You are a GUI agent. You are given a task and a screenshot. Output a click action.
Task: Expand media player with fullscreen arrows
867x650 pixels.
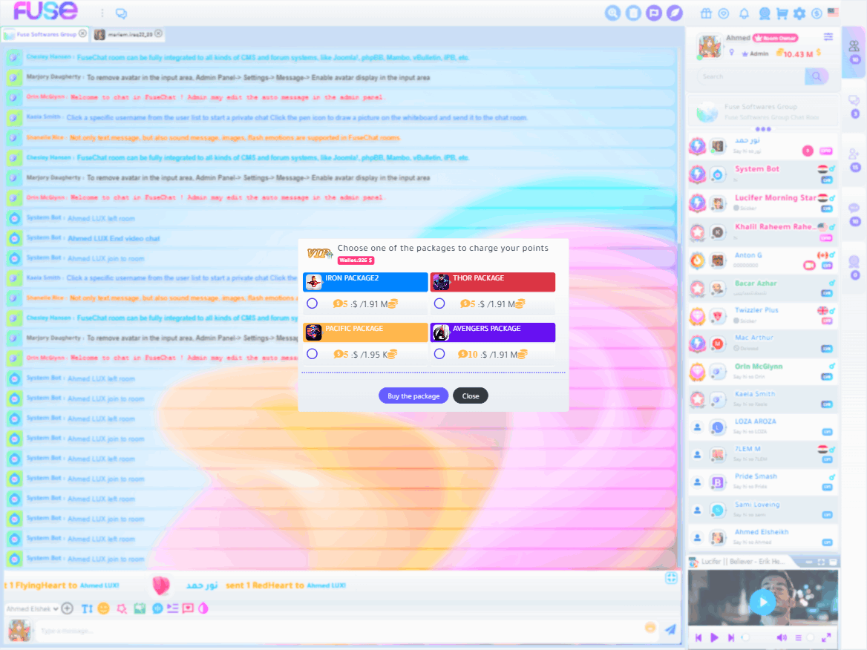click(x=826, y=637)
